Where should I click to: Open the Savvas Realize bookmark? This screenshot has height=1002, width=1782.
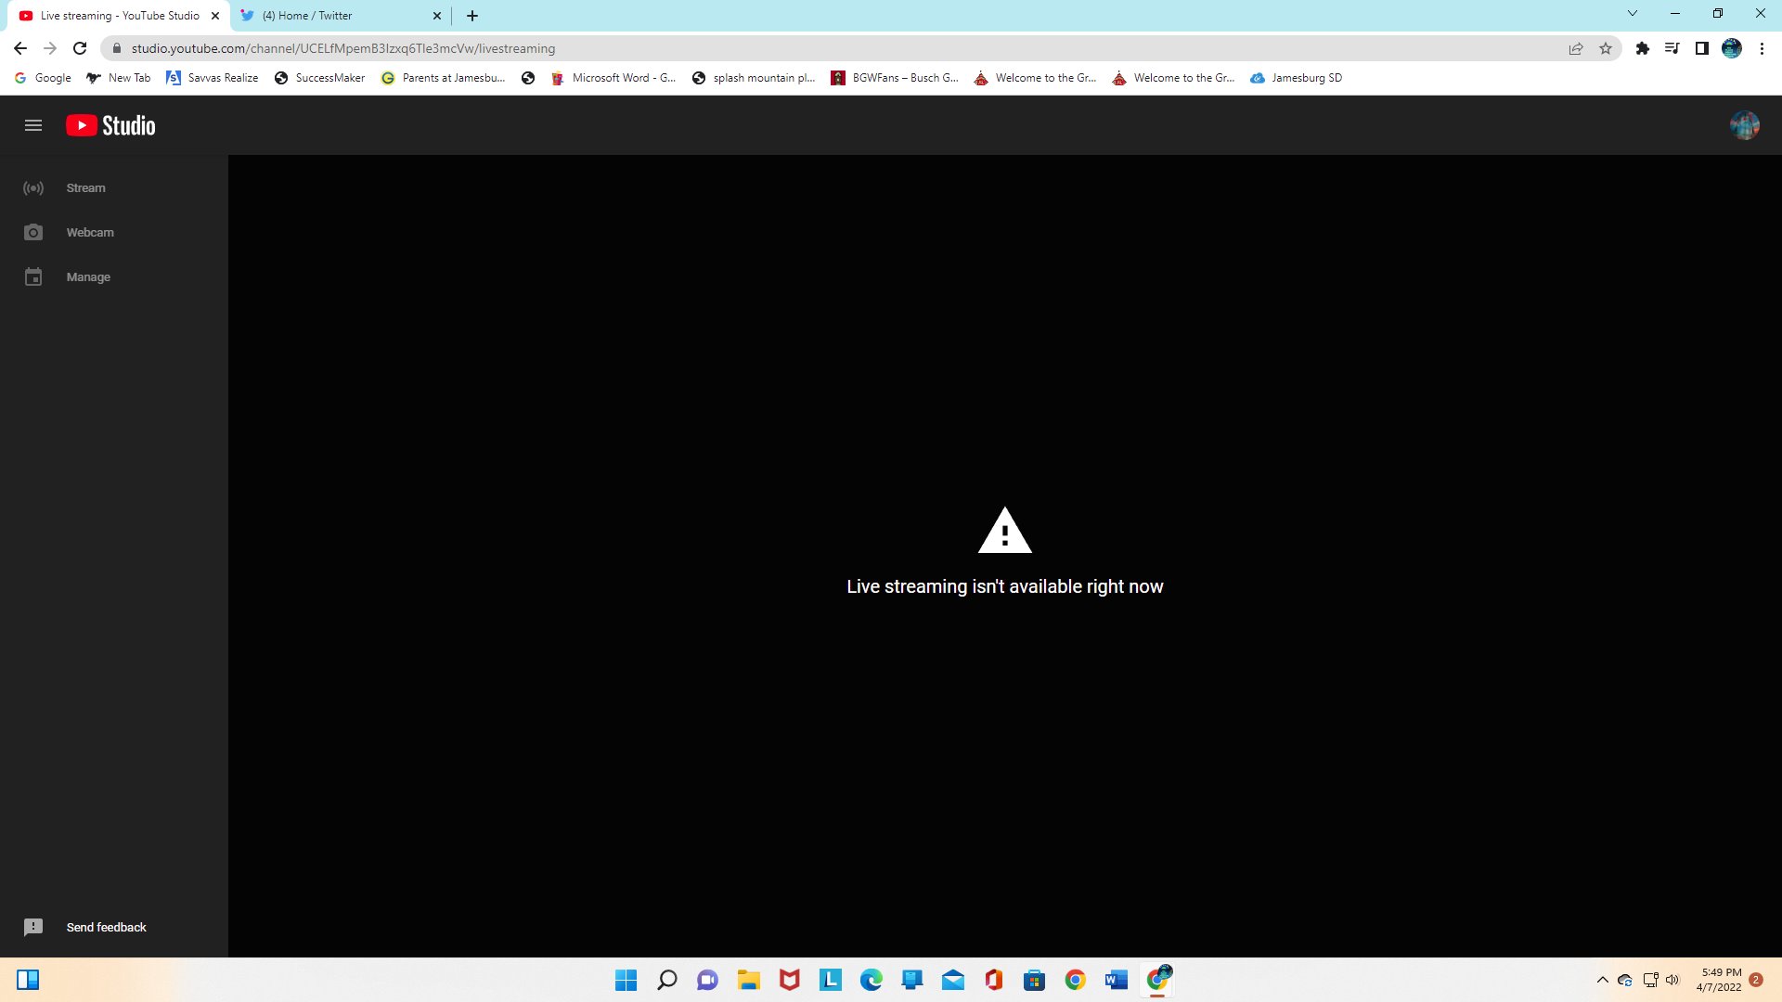pos(213,78)
